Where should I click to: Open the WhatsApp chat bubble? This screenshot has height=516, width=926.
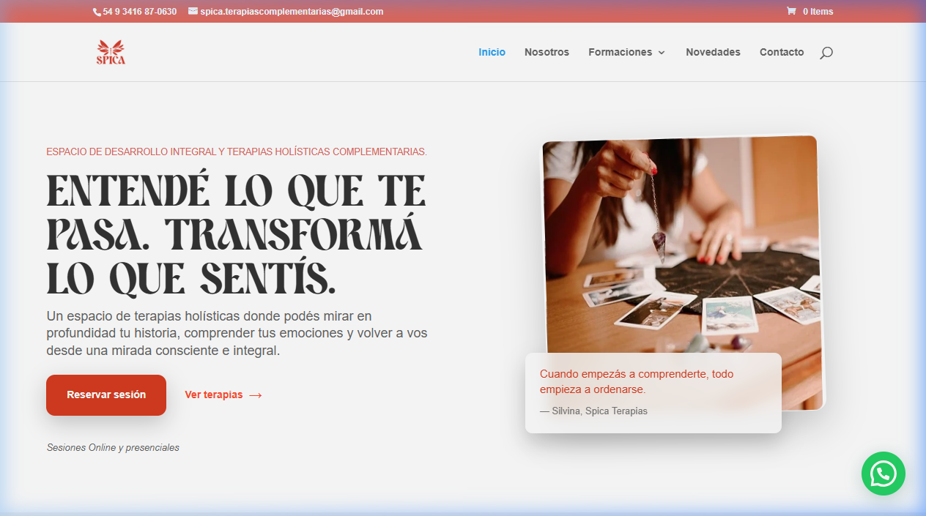point(883,474)
